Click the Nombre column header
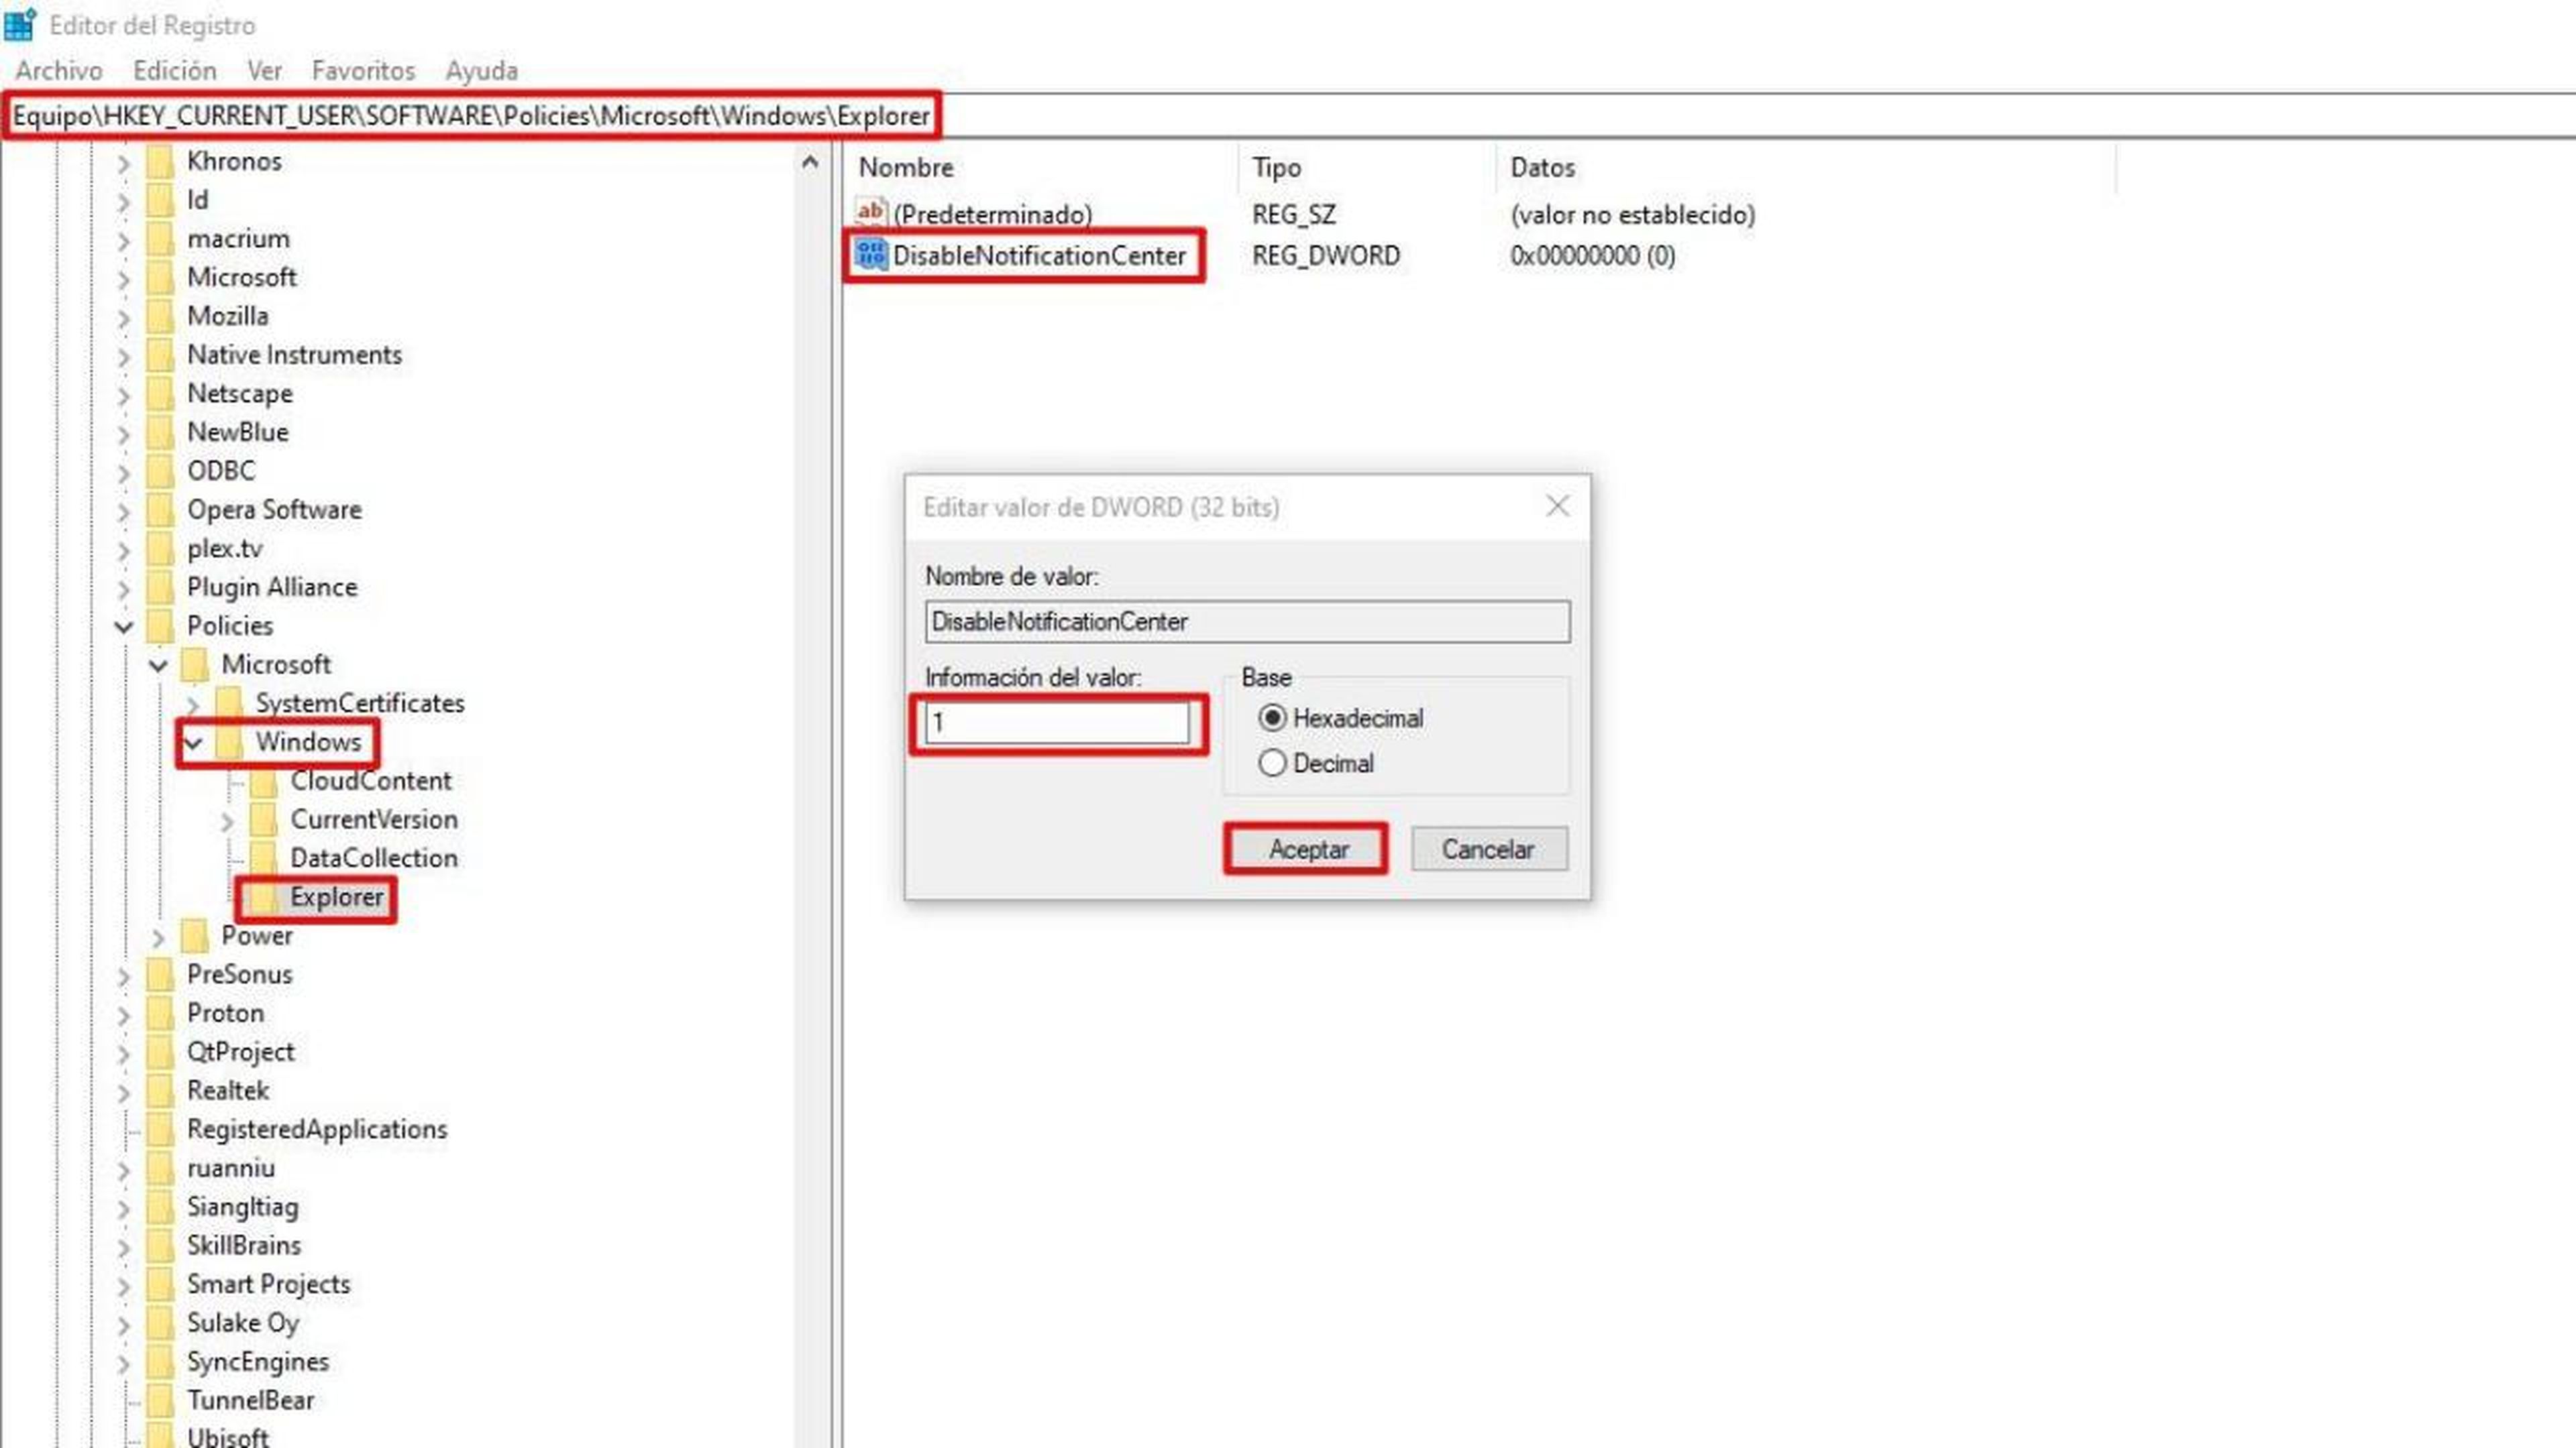The image size is (2576, 1448). [1040, 167]
